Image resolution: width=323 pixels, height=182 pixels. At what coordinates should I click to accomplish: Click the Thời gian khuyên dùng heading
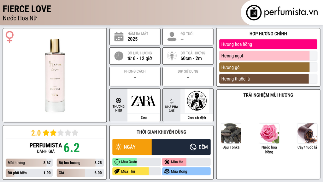coord(161,132)
